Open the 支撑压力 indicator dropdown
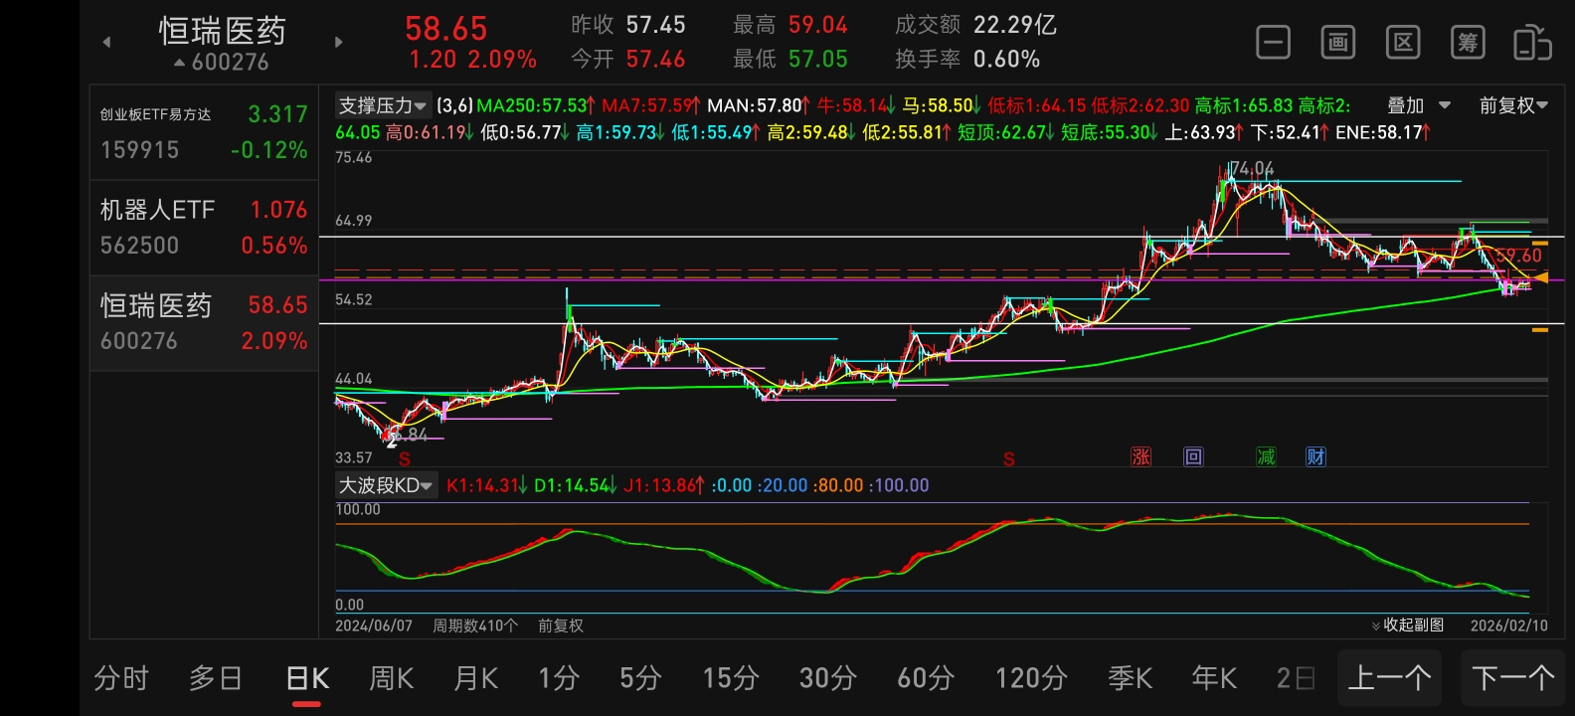The image size is (1575, 716). [x=383, y=105]
